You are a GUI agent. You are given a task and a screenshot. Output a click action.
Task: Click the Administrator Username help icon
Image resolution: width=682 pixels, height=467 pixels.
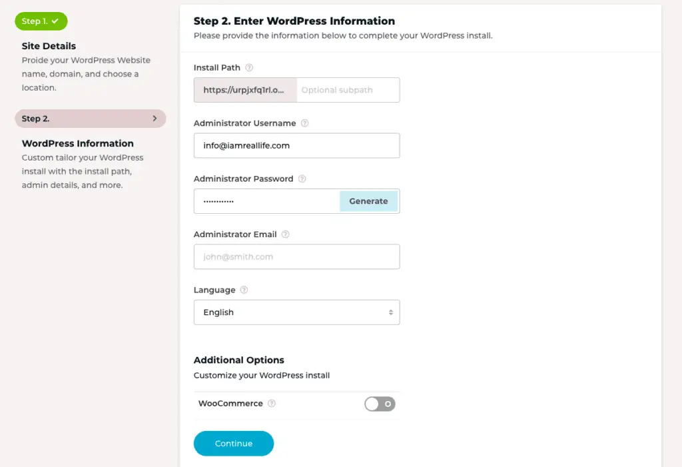click(x=304, y=123)
